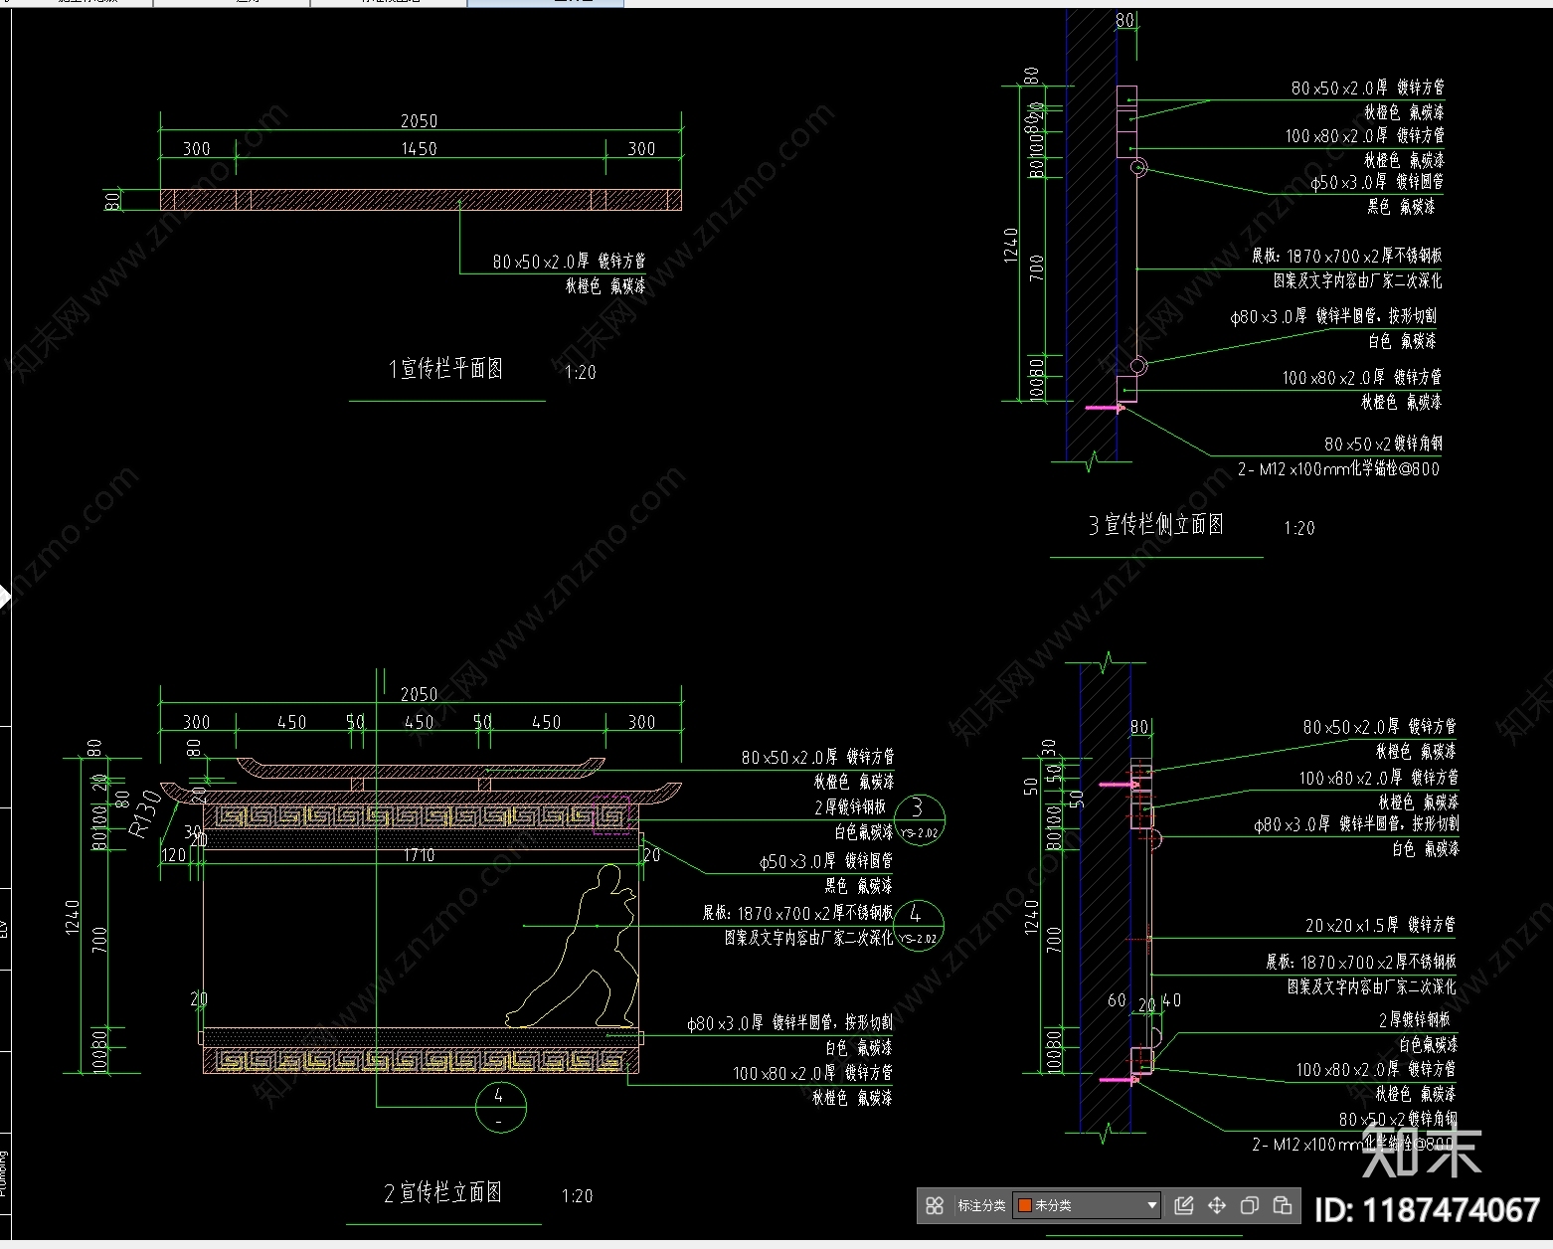Click the R130 radius label
The width and height of the screenshot is (1553, 1249).
(x=146, y=812)
